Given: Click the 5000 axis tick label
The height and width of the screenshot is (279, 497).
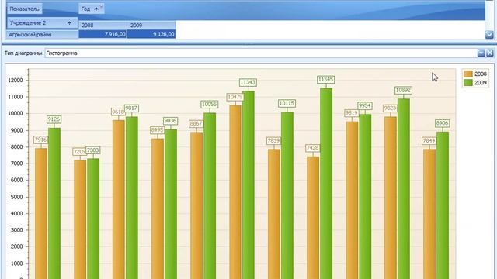Looking at the screenshot, I should click(16, 197).
